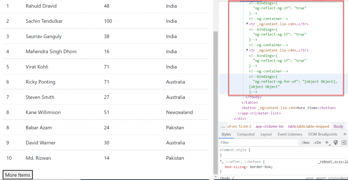Image resolution: width=348 pixels, height=180 pixels.
Task: Toggle the computed styles sidebar icon
Action: click(344, 143)
